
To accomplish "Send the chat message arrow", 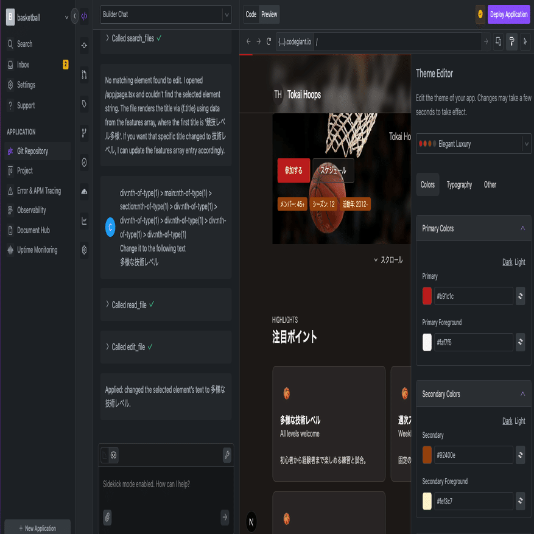I will [225, 518].
